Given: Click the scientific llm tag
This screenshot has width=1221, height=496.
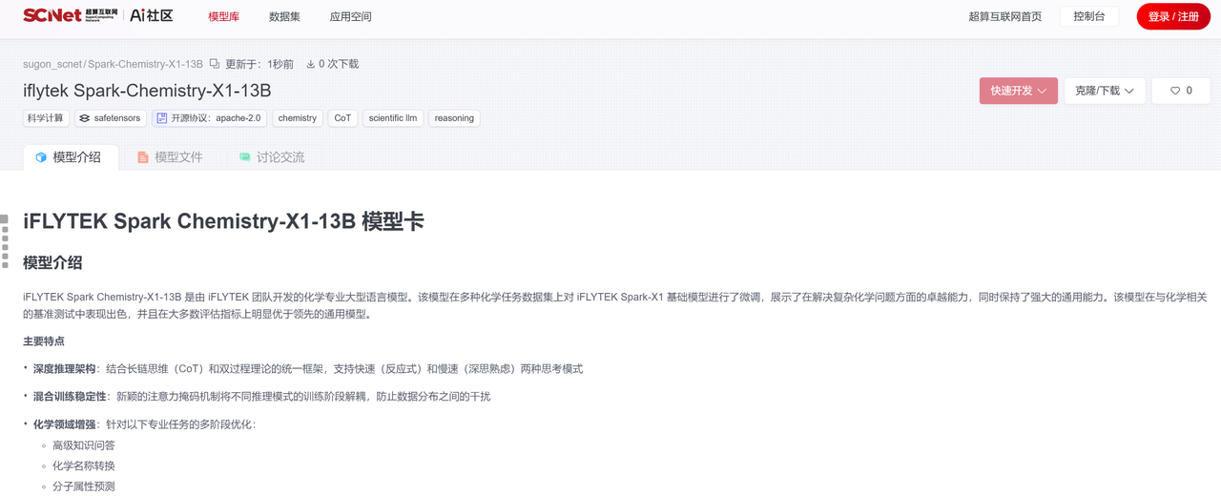Looking at the screenshot, I should pyautogui.click(x=393, y=118).
